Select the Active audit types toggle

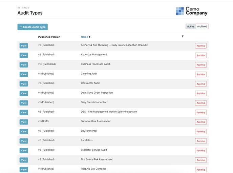click(191, 26)
